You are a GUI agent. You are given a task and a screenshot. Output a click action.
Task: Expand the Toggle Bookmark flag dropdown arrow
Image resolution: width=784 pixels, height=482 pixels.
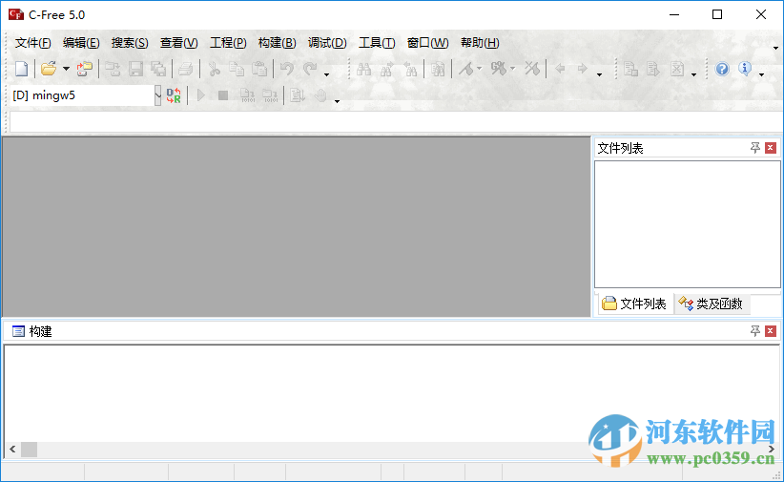click(479, 69)
